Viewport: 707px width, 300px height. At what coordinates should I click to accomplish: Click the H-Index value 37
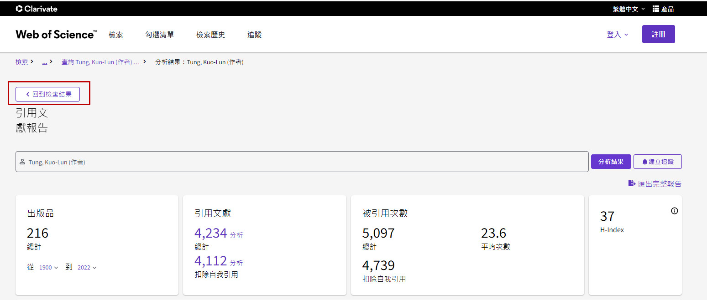(607, 216)
